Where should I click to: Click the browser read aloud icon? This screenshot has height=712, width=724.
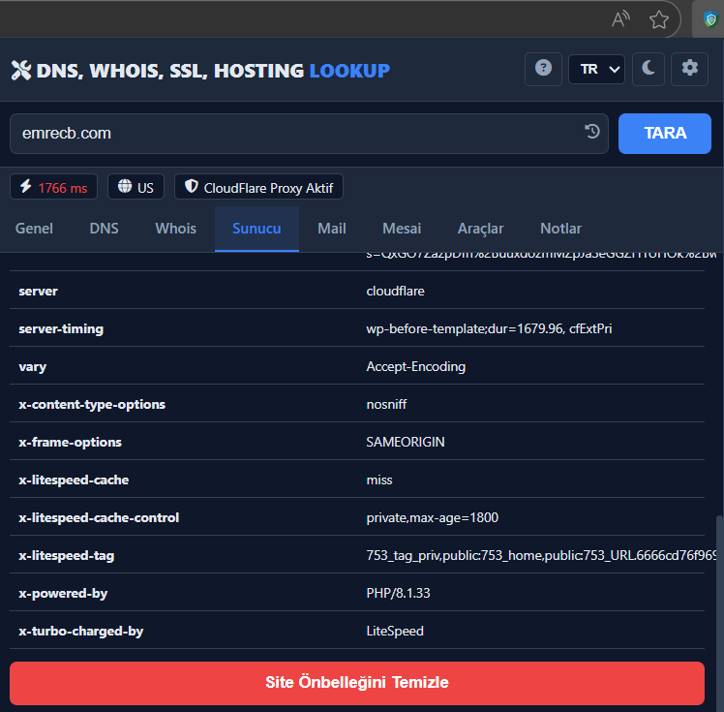(620, 19)
